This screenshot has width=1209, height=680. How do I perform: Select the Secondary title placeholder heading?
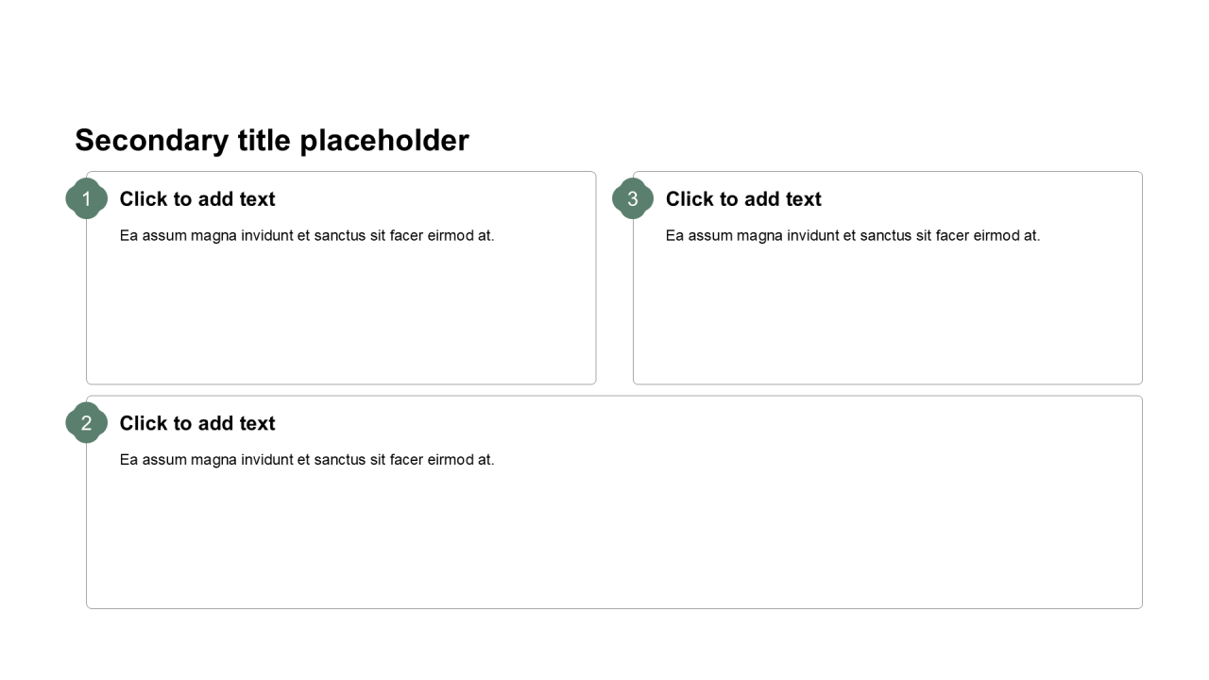272,141
